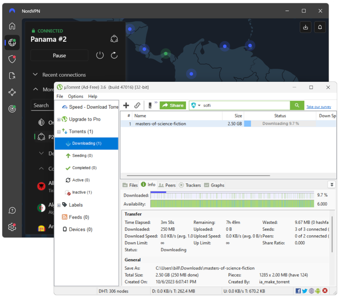Collapse the Torrents tree node
Image resolution: width=340 pixels, height=298 pixels.
(58, 132)
